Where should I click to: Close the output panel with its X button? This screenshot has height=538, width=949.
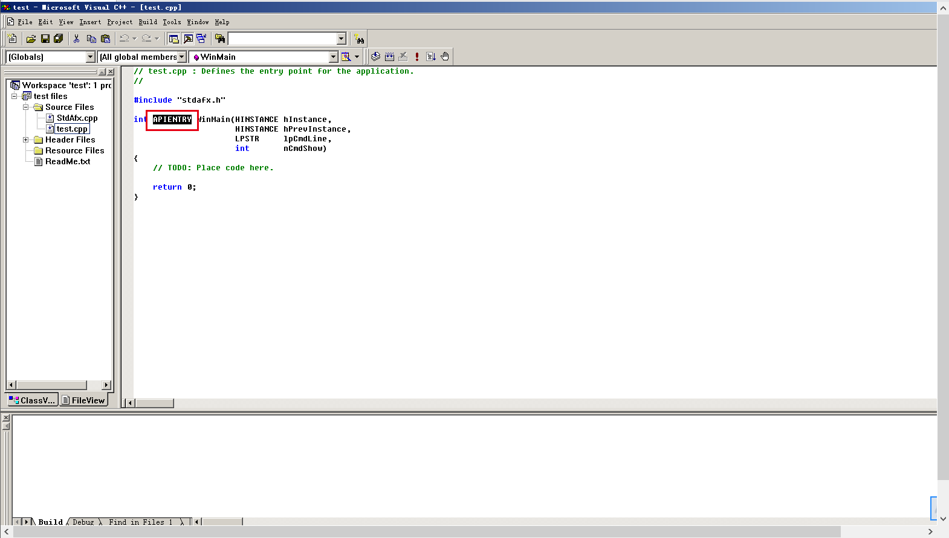coord(5,418)
